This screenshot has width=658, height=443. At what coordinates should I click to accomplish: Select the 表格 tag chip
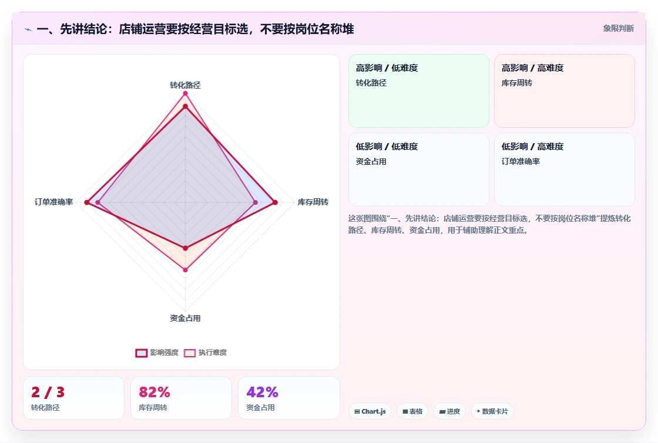coord(412,411)
